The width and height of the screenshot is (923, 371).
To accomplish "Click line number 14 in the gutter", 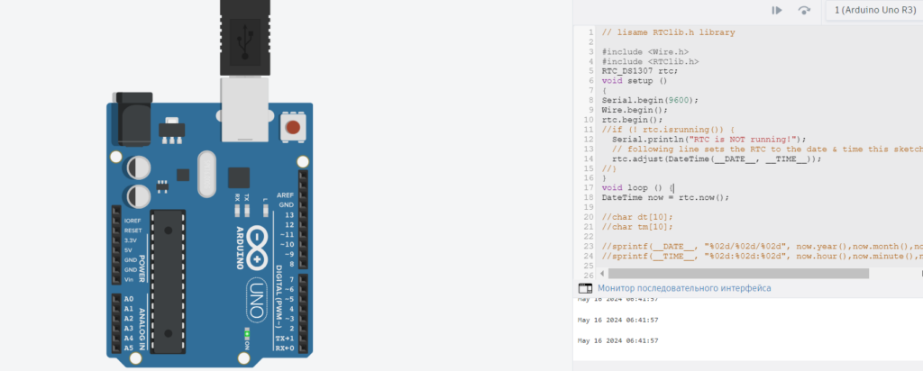I will pos(590,158).
